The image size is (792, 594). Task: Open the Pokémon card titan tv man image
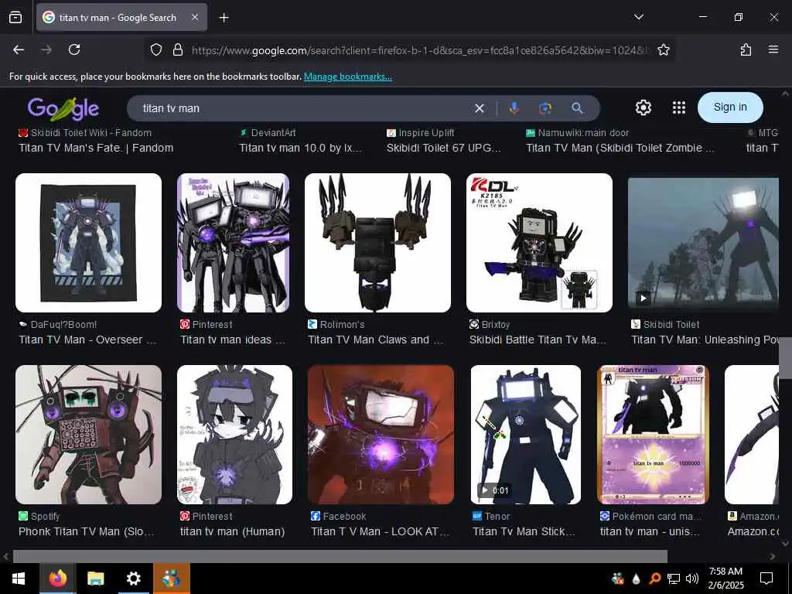(x=653, y=435)
